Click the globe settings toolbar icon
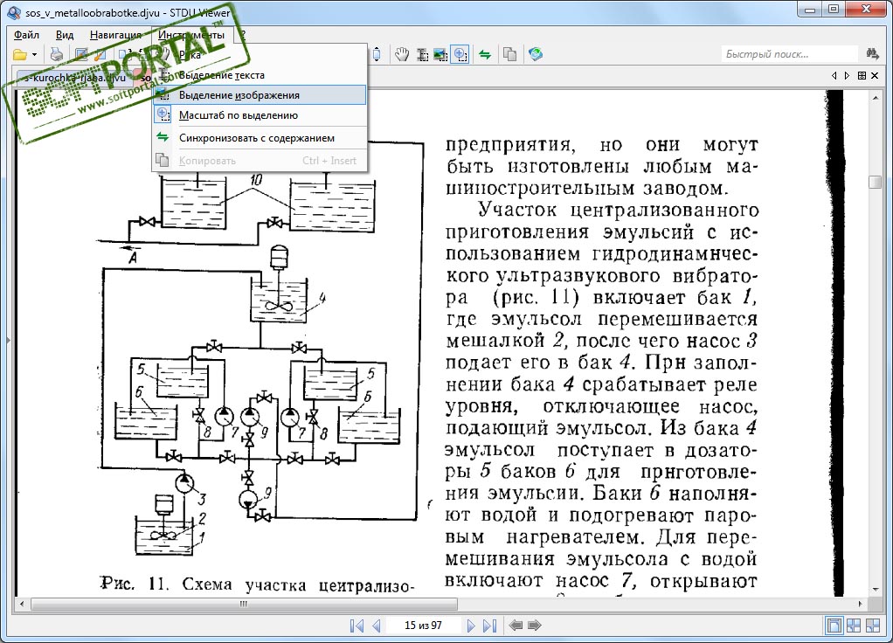The width and height of the screenshot is (893, 643). 536,55
